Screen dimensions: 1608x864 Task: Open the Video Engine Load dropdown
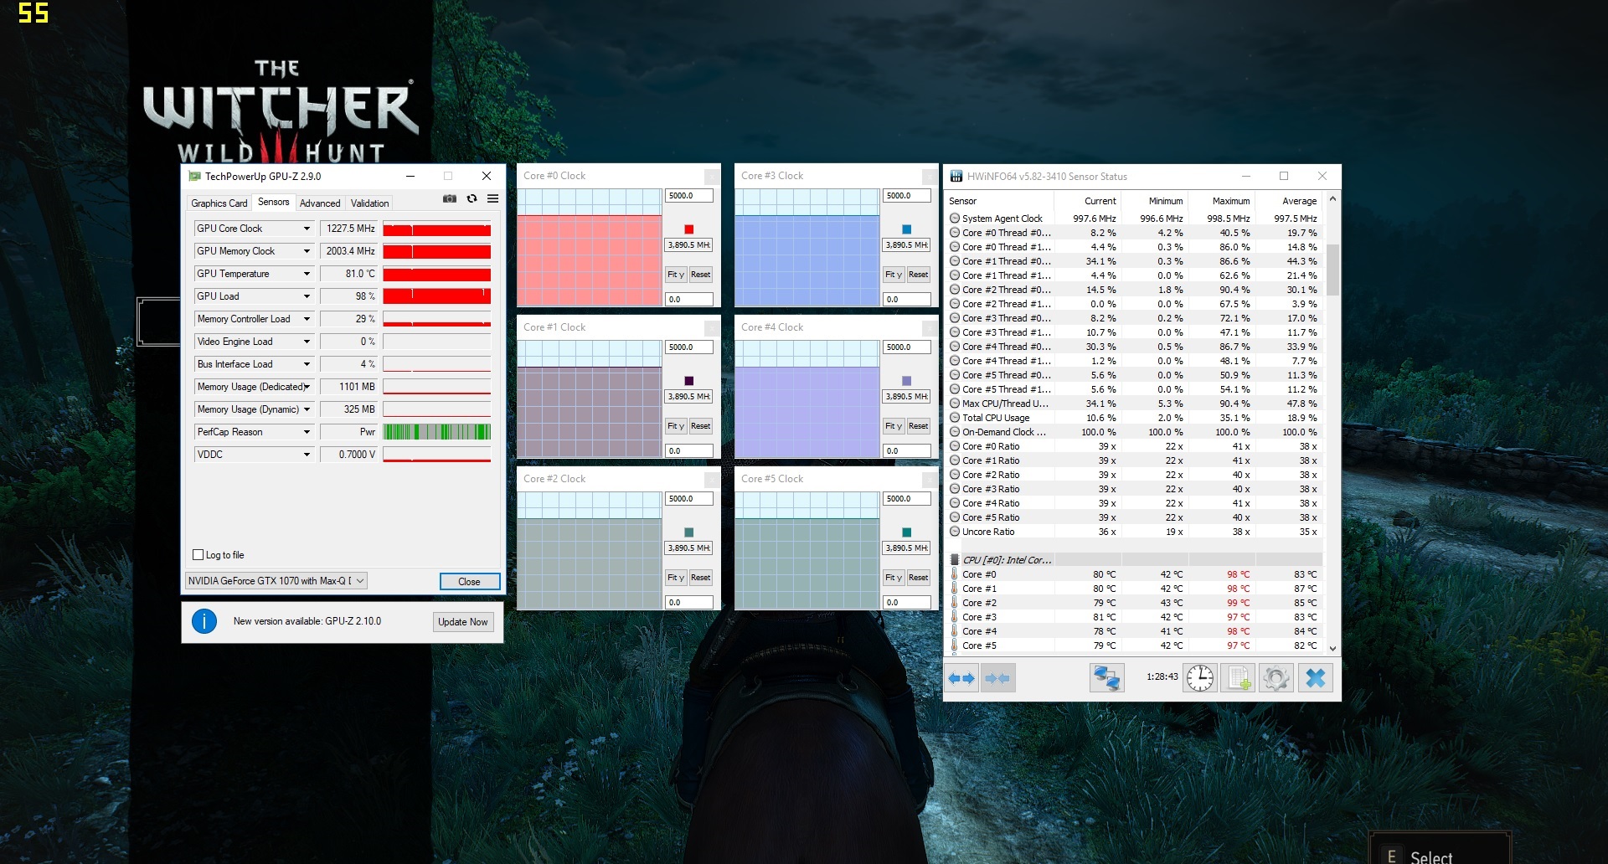click(x=307, y=342)
